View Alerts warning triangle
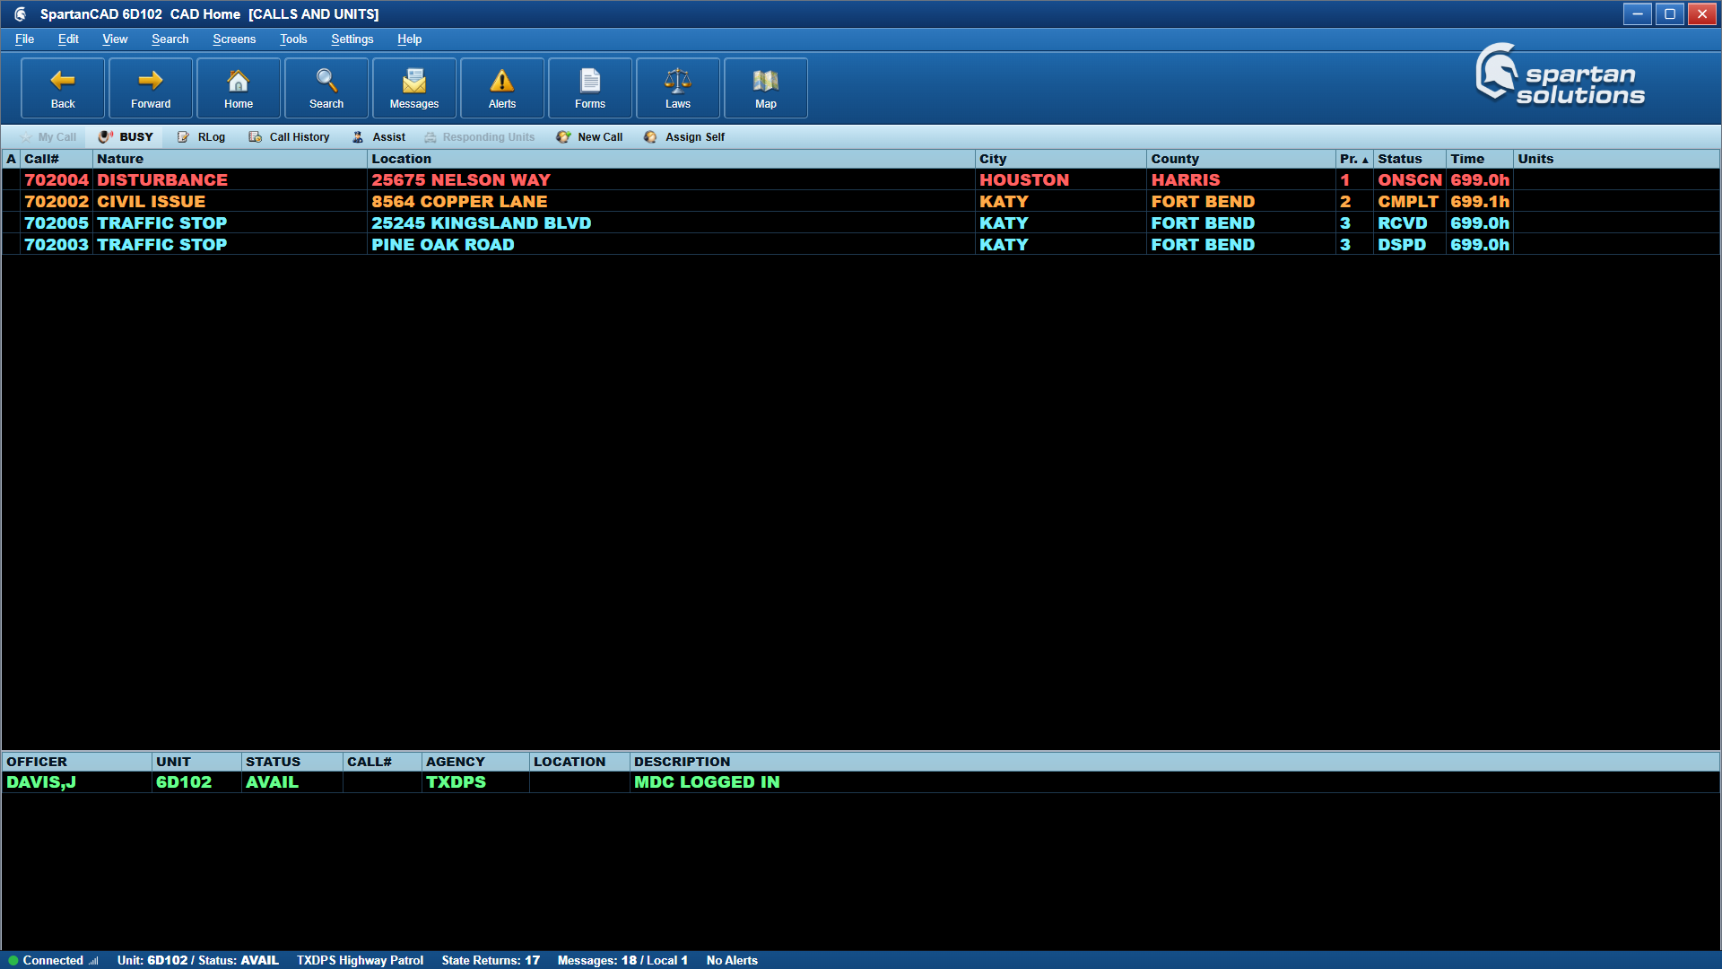Screen dimensions: 1722x969 coord(502,88)
